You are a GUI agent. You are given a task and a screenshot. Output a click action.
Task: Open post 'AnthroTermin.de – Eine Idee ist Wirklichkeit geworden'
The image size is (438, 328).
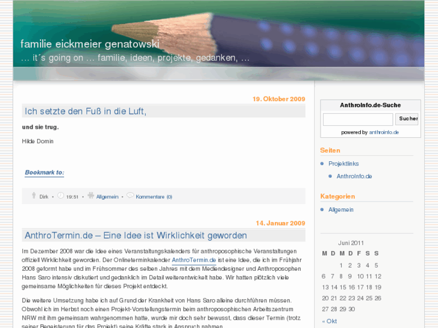[136, 235]
